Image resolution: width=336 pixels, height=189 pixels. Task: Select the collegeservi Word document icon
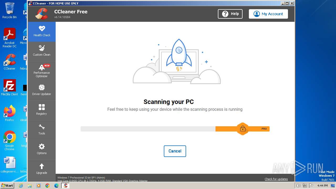tap(9, 165)
